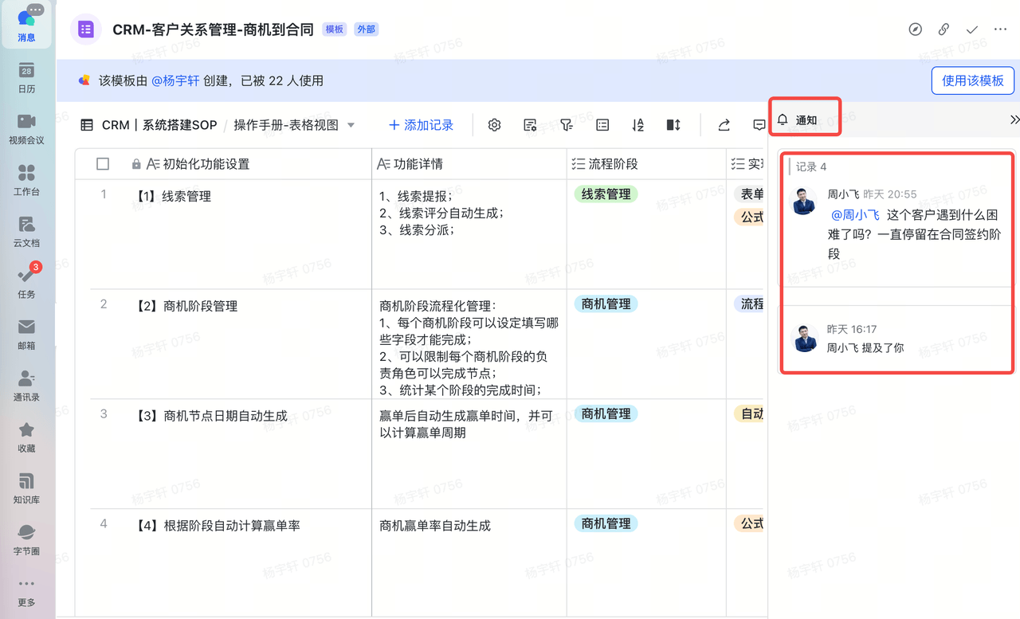Select the 通知 notification tab
The height and width of the screenshot is (619, 1020).
(x=798, y=120)
